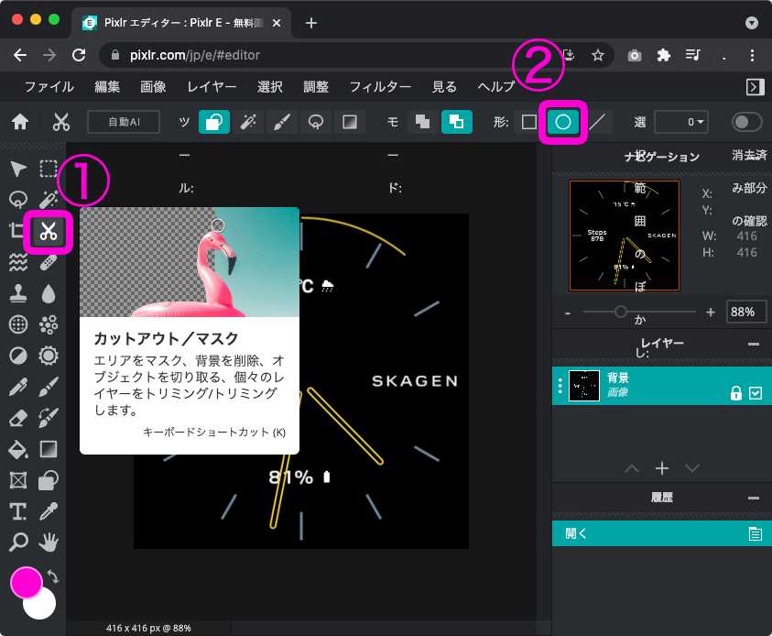Open the 選択 menu

[270, 87]
